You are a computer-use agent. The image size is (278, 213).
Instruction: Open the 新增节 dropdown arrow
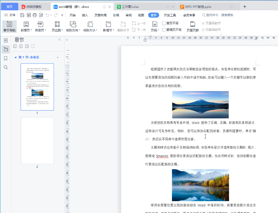pyautogui.click(x=114, y=30)
